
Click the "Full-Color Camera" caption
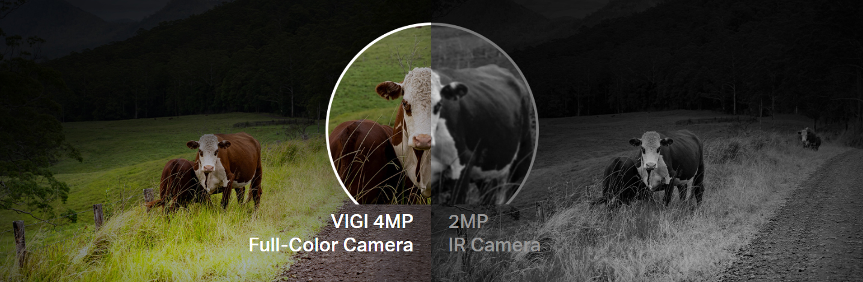point(331,245)
